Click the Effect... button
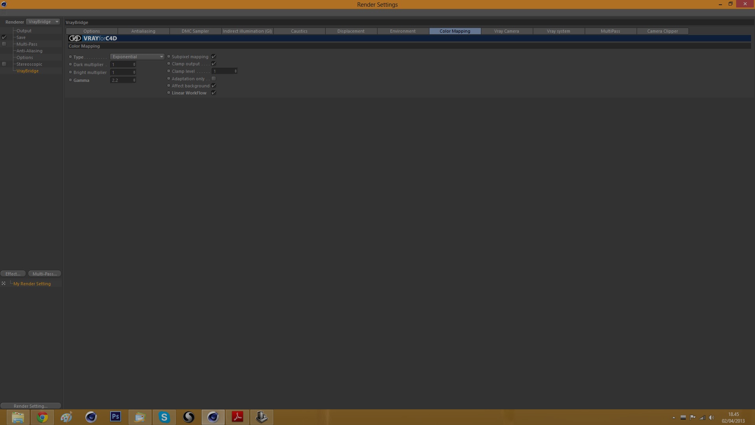Viewport: 755px width, 425px height. 13,274
